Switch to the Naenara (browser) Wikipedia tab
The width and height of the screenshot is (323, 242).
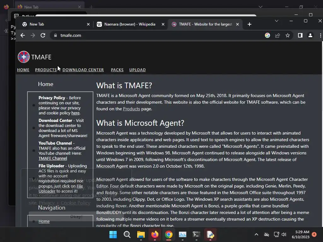tap(130, 24)
